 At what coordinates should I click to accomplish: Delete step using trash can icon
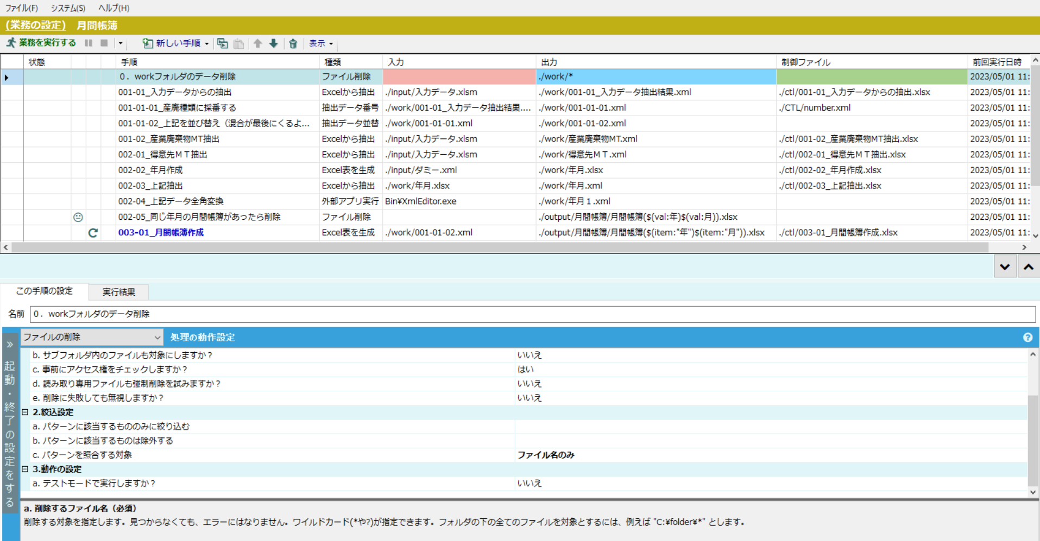click(293, 43)
